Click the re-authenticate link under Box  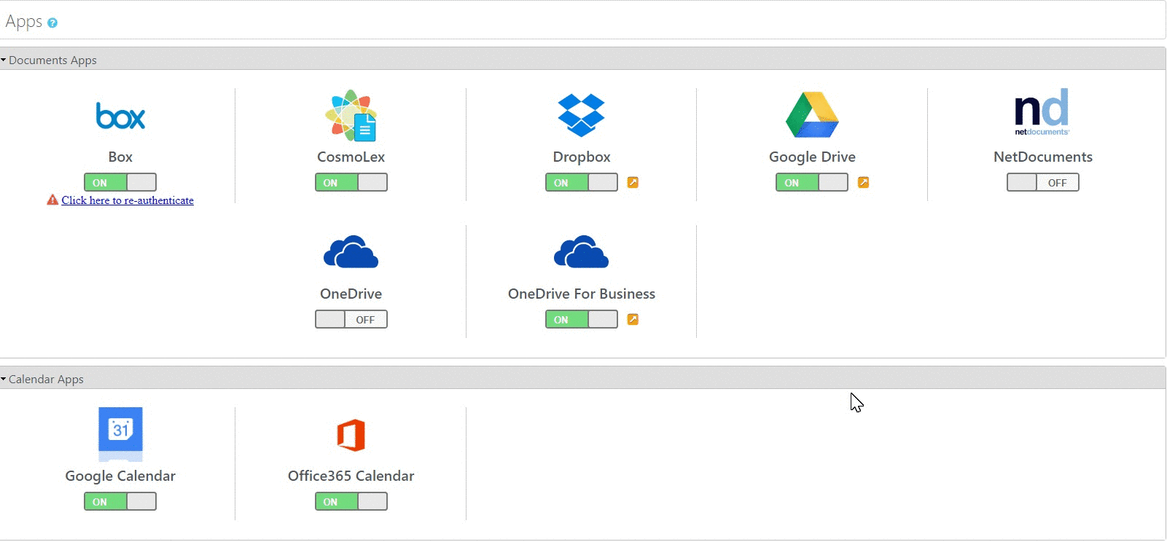point(128,200)
